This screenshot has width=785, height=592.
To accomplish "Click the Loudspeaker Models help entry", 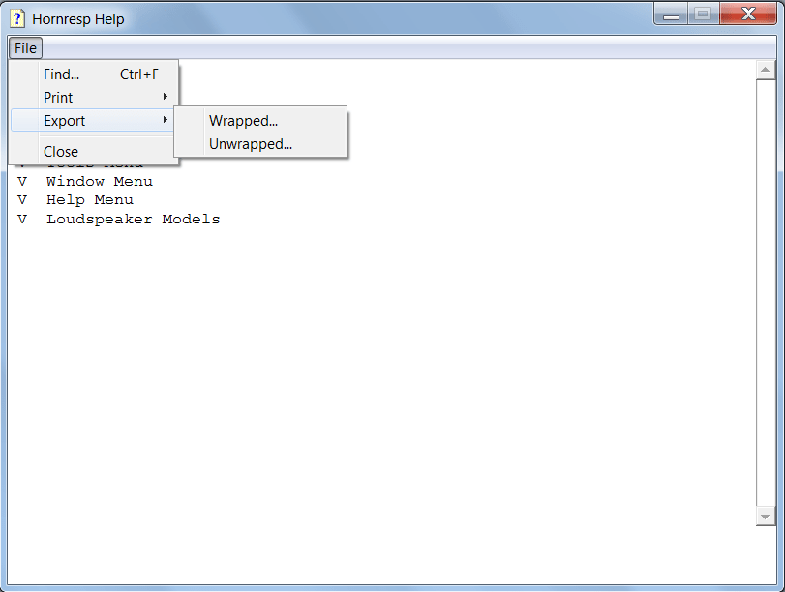I will click(x=134, y=220).
